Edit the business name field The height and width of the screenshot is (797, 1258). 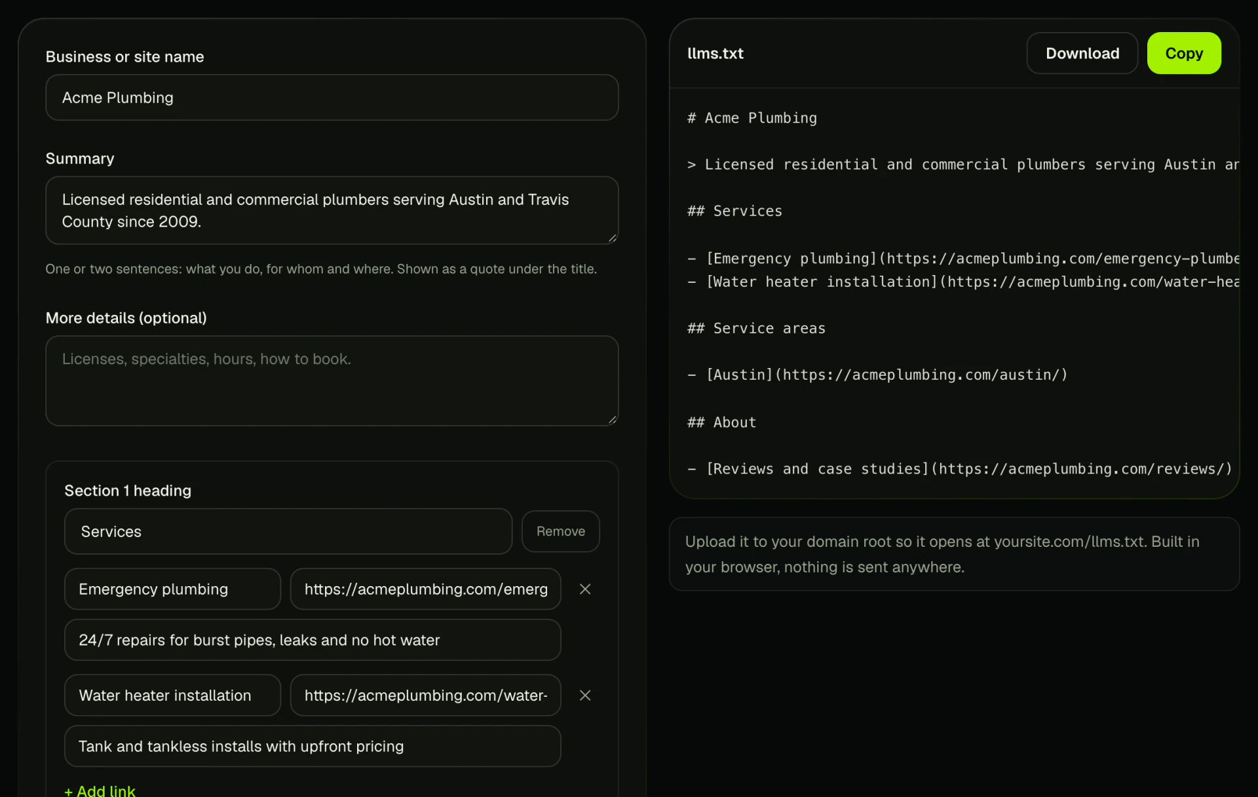[332, 98]
